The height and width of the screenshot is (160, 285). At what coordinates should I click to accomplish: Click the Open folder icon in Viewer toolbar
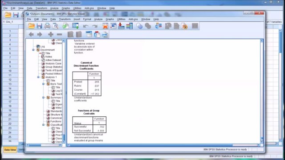pos(31,26)
